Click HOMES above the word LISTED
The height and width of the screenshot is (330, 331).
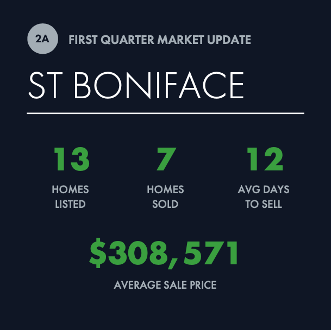point(70,189)
